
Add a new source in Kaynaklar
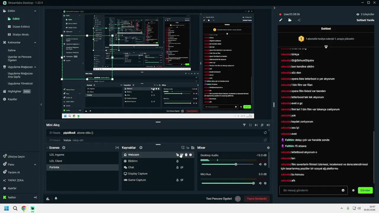141,148
